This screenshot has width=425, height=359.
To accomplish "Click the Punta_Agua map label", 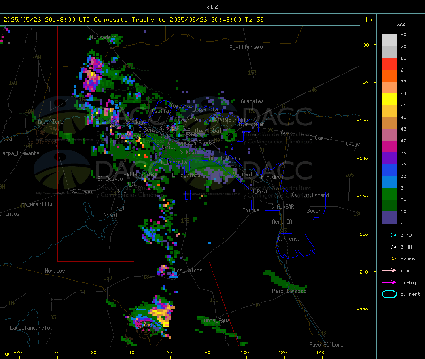I will (215, 321).
